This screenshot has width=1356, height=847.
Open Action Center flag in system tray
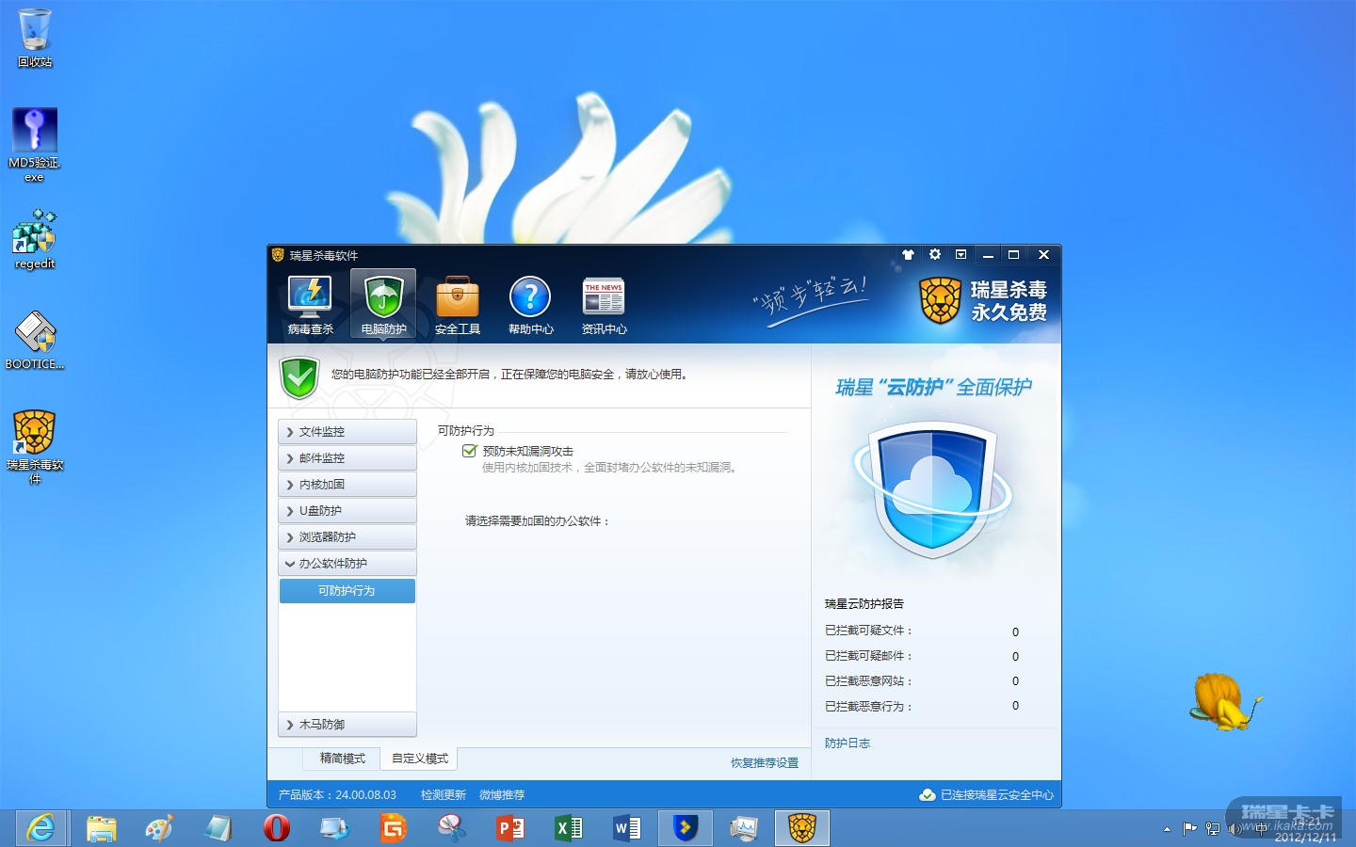tap(1189, 829)
